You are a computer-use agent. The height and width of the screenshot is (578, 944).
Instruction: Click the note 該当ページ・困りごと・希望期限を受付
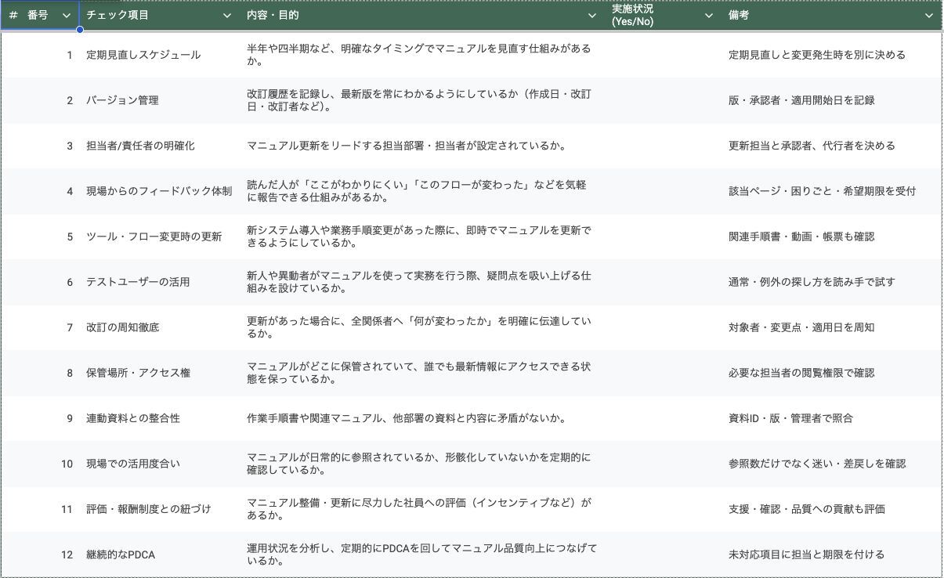click(x=823, y=191)
